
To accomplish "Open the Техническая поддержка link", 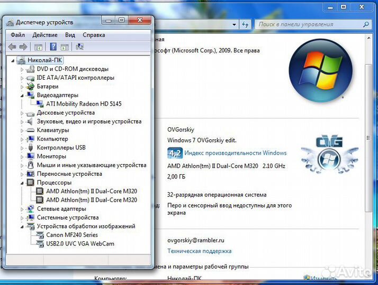I will point(200,251).
